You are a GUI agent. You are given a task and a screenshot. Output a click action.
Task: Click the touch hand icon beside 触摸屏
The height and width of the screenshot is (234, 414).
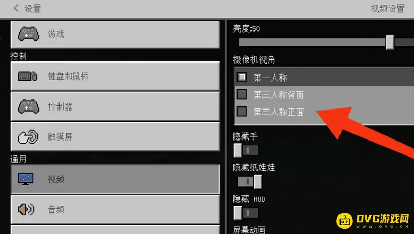(28, 137)
